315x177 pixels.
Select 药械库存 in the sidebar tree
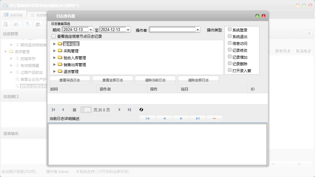pos(28,59)
